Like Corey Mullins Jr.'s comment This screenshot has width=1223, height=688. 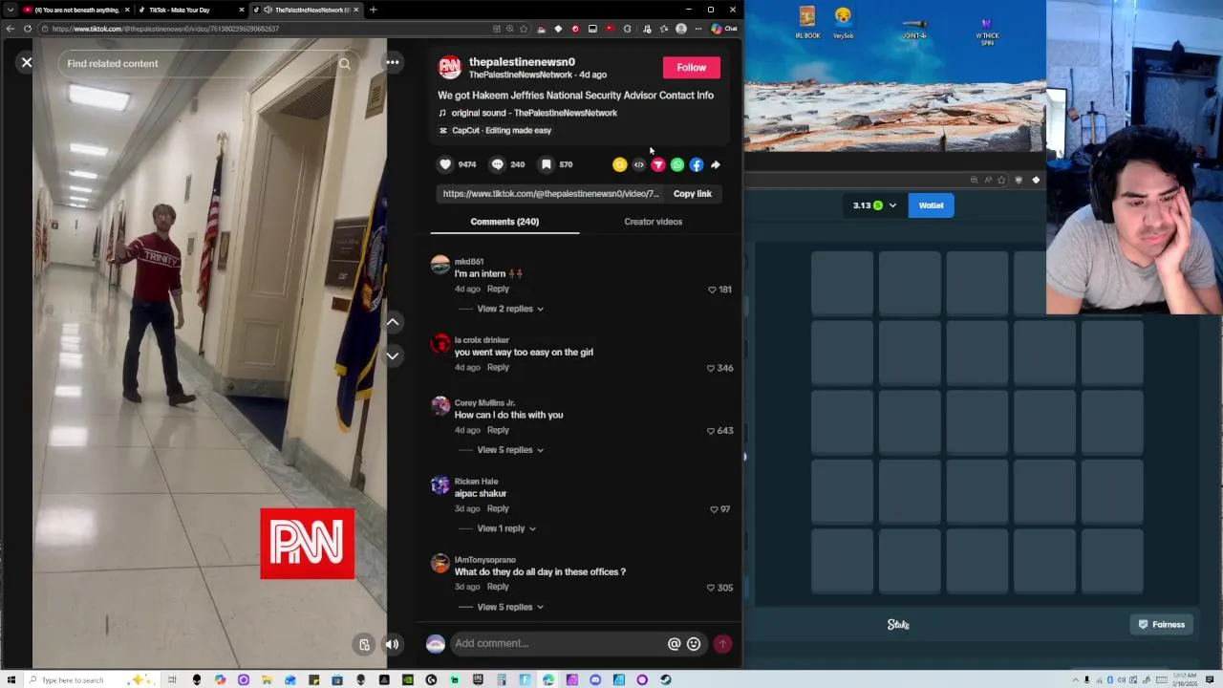coord(710,431)
